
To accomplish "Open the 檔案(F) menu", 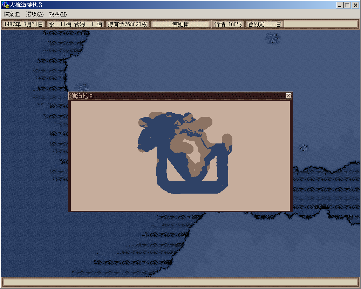I will tap(12, 14).
